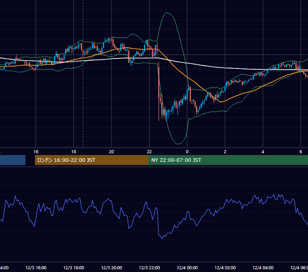Click the 6 hour label on upper axis
This screenshot has width=308, height=272.
[301, 151]
